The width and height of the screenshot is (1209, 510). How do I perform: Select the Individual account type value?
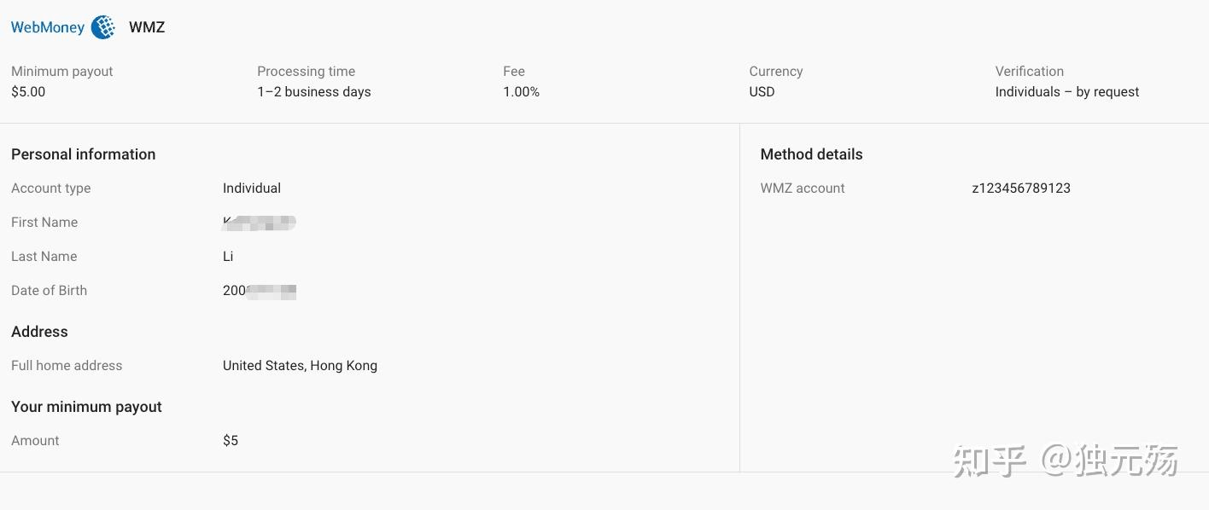point(252,188)
